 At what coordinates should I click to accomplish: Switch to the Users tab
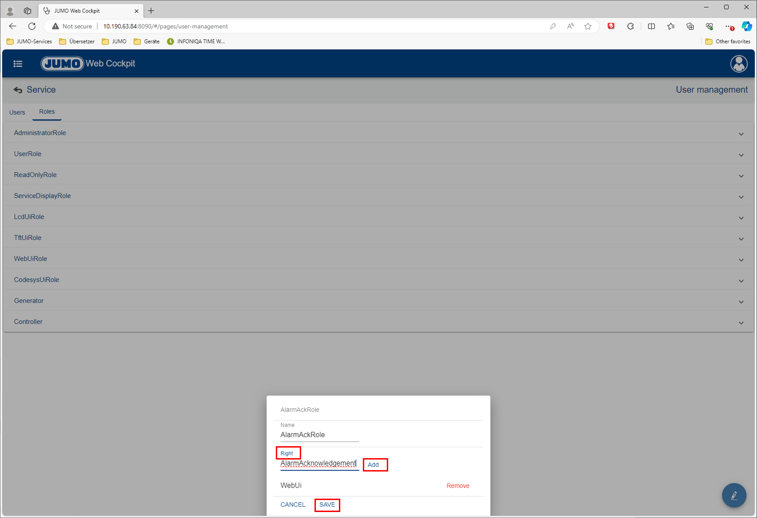[17, 112]
